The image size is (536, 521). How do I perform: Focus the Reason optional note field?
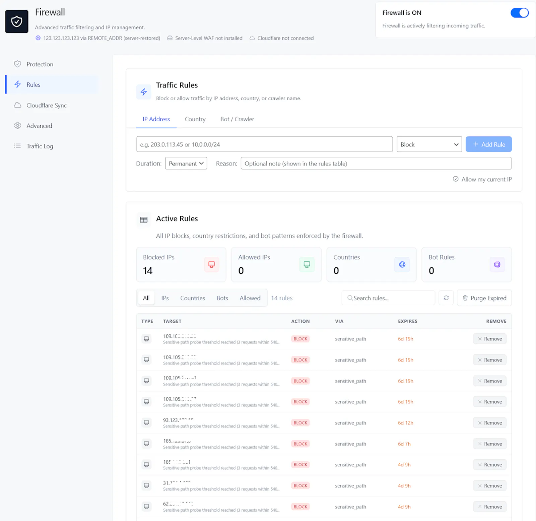tap(376, 164)
